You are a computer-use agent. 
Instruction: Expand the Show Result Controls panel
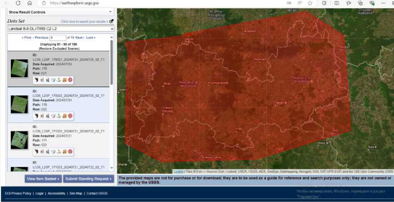[x=60, y=12]
